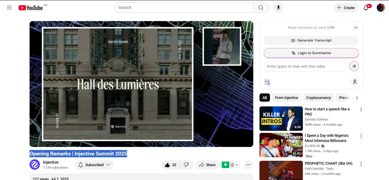Dislike the video with thumbs down
This screenshot has width=389, height=180.
(x=186, y=165)
